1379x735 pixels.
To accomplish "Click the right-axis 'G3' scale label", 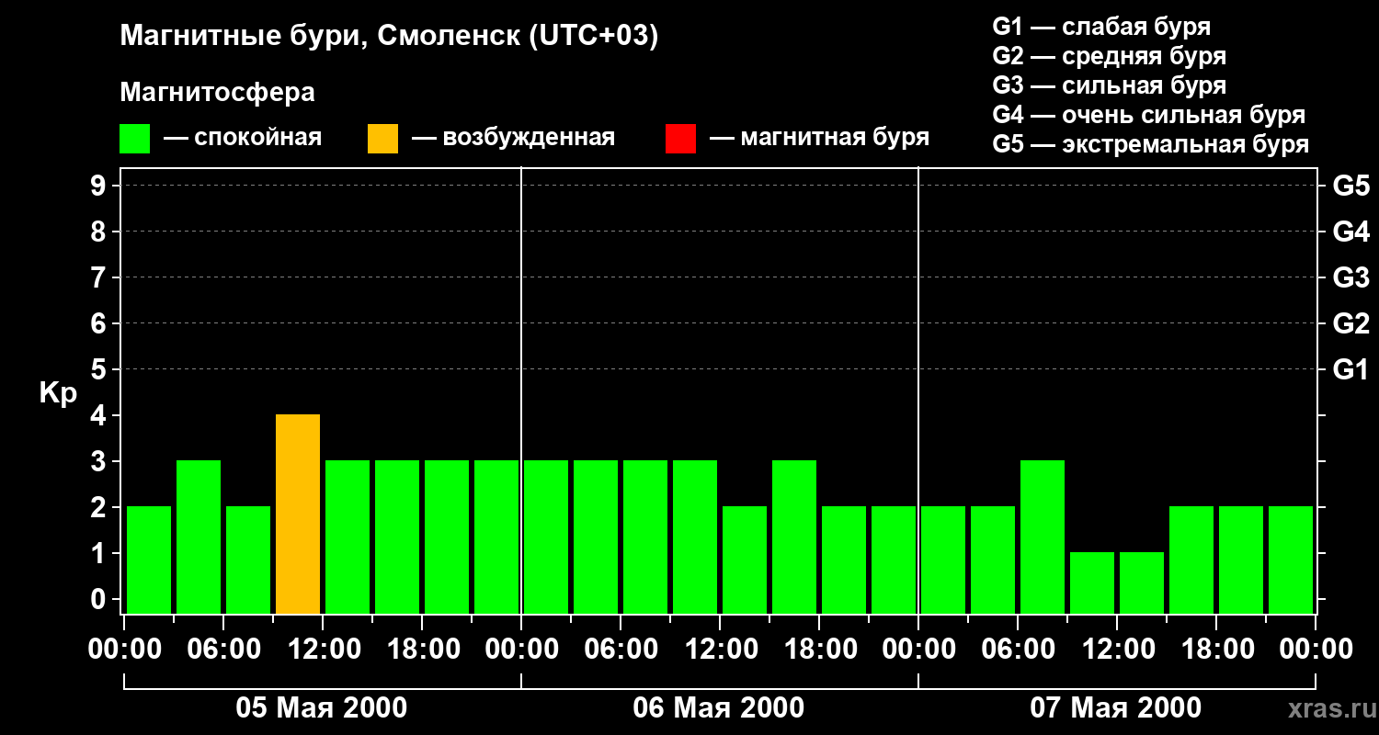I will point(1351,277).
